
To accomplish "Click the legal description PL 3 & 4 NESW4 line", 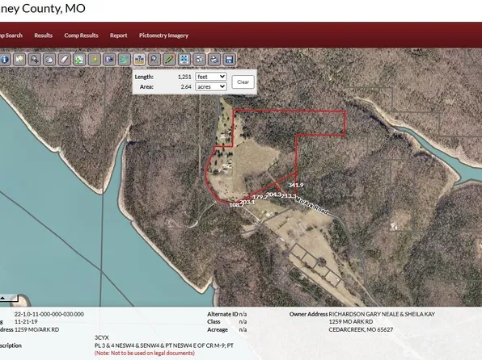I will pyautogui.click(x=164, y=345).
